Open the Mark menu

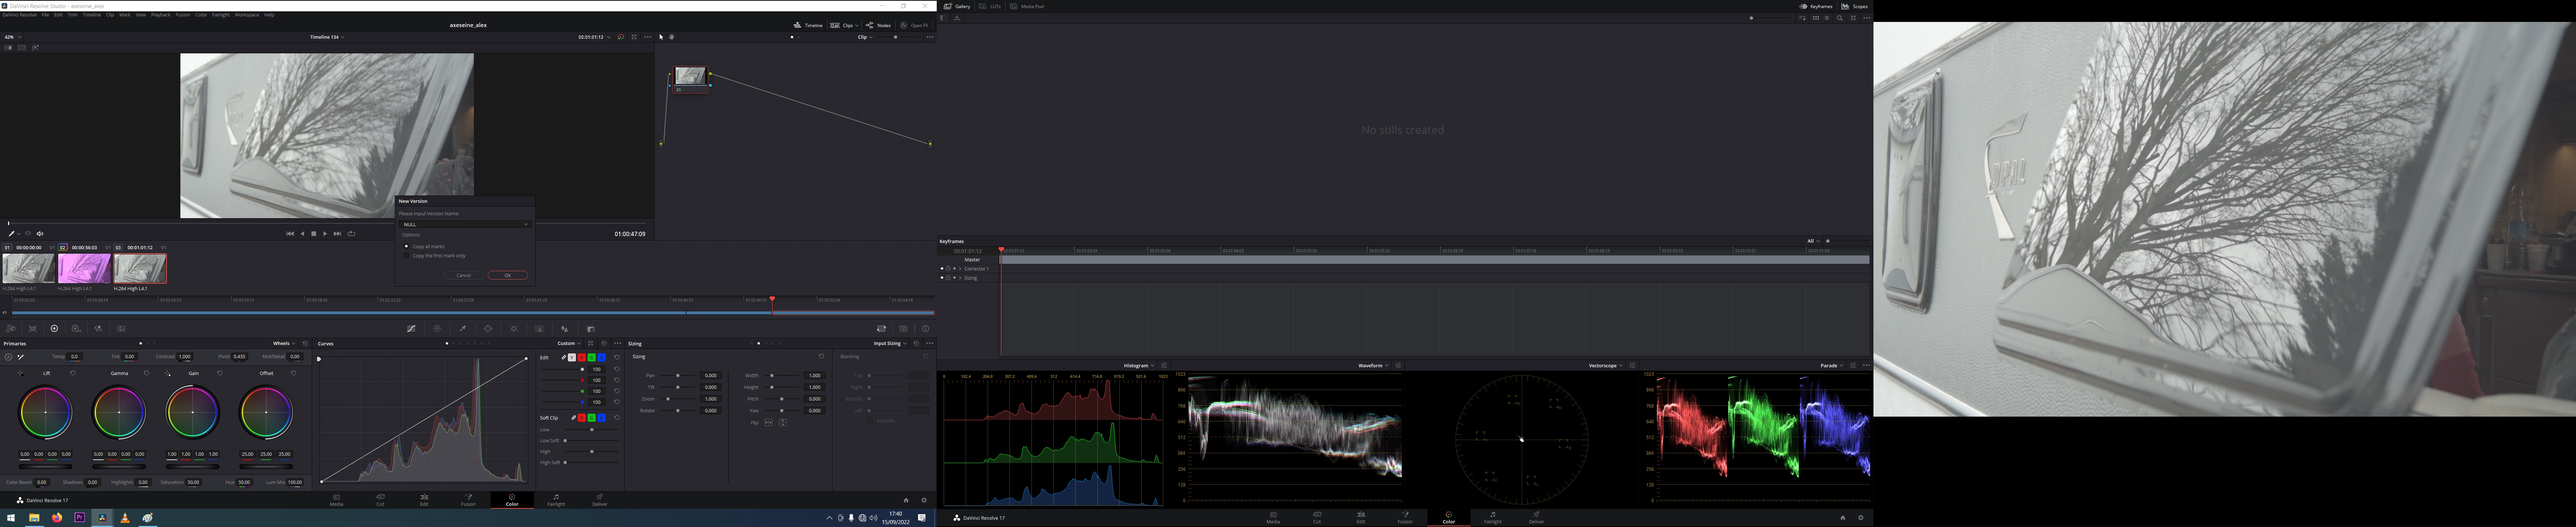125,15
